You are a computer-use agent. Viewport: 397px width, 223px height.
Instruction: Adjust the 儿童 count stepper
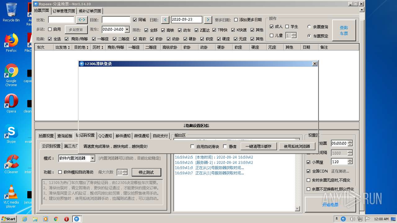coord(294,36)
